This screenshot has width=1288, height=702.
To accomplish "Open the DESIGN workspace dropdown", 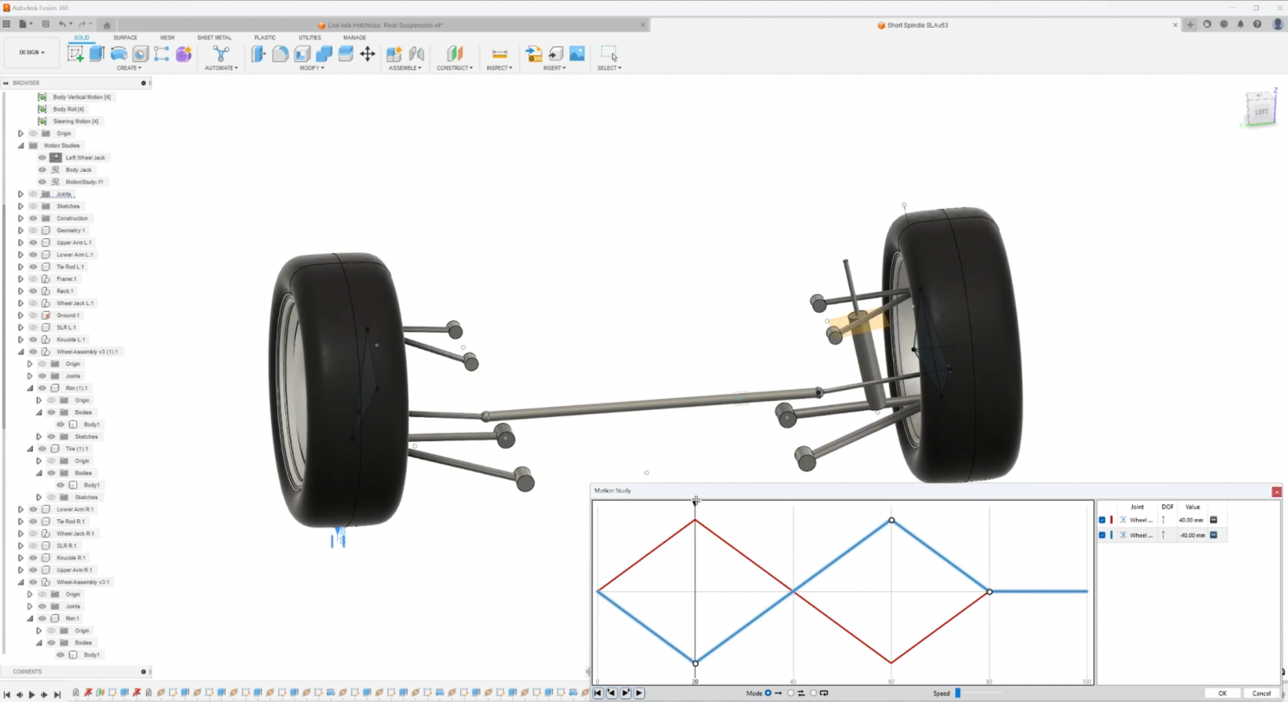I will coord(32,52).
